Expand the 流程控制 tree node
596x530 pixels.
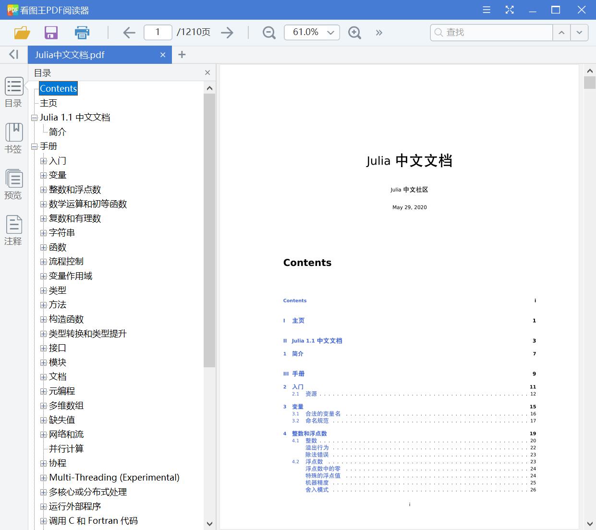click(x=43, y=262)
